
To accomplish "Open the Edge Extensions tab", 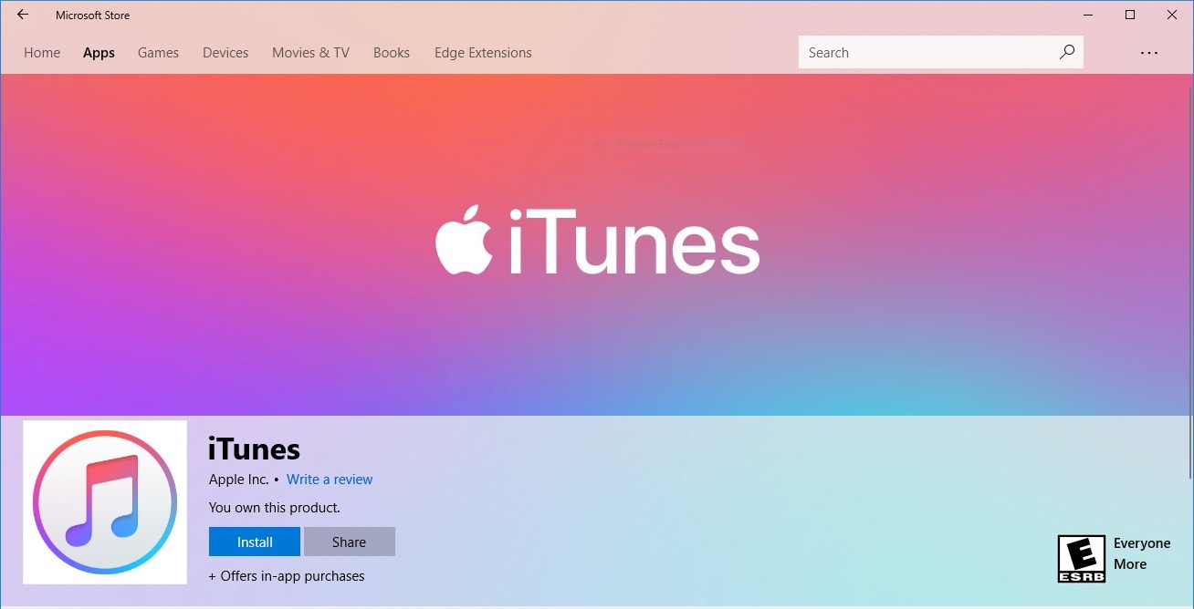I will click(483, 53).
